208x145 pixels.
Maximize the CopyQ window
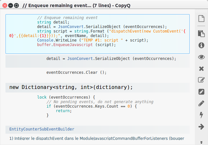tap(16, 5)
